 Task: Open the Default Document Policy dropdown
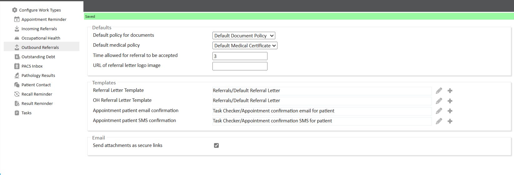[x=244, y=36]
